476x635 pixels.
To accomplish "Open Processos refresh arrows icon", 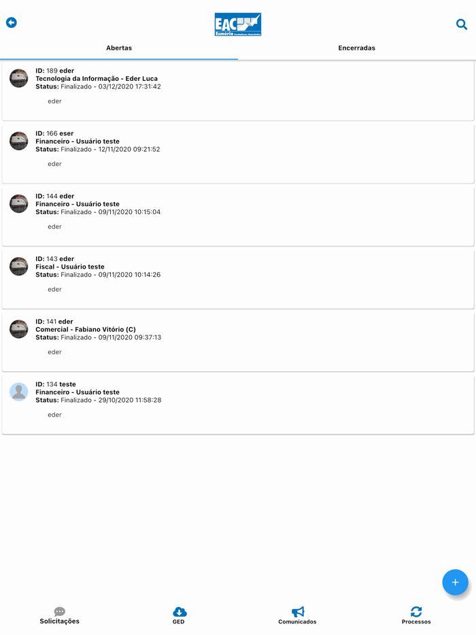I will [x=416, y=612].
